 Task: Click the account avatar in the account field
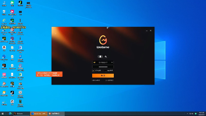point(95,62)
